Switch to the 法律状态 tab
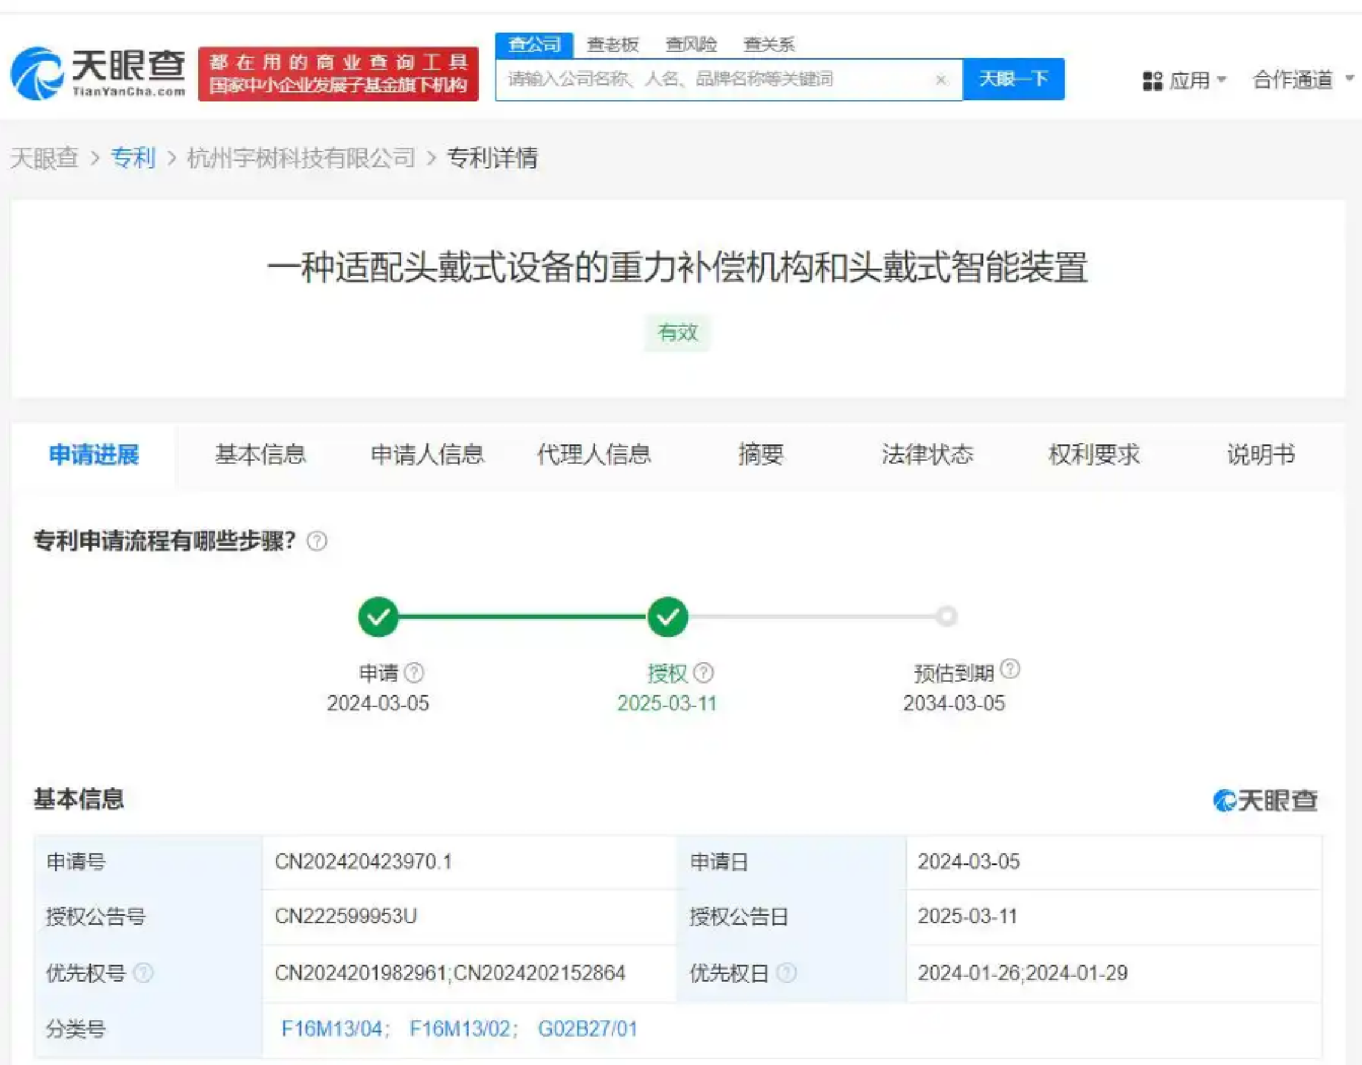This screenshot has width=1362, height=1065. (x=928, y=455)
